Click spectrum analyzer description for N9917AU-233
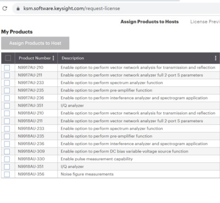The image size is (220, 203). [112, 83]
